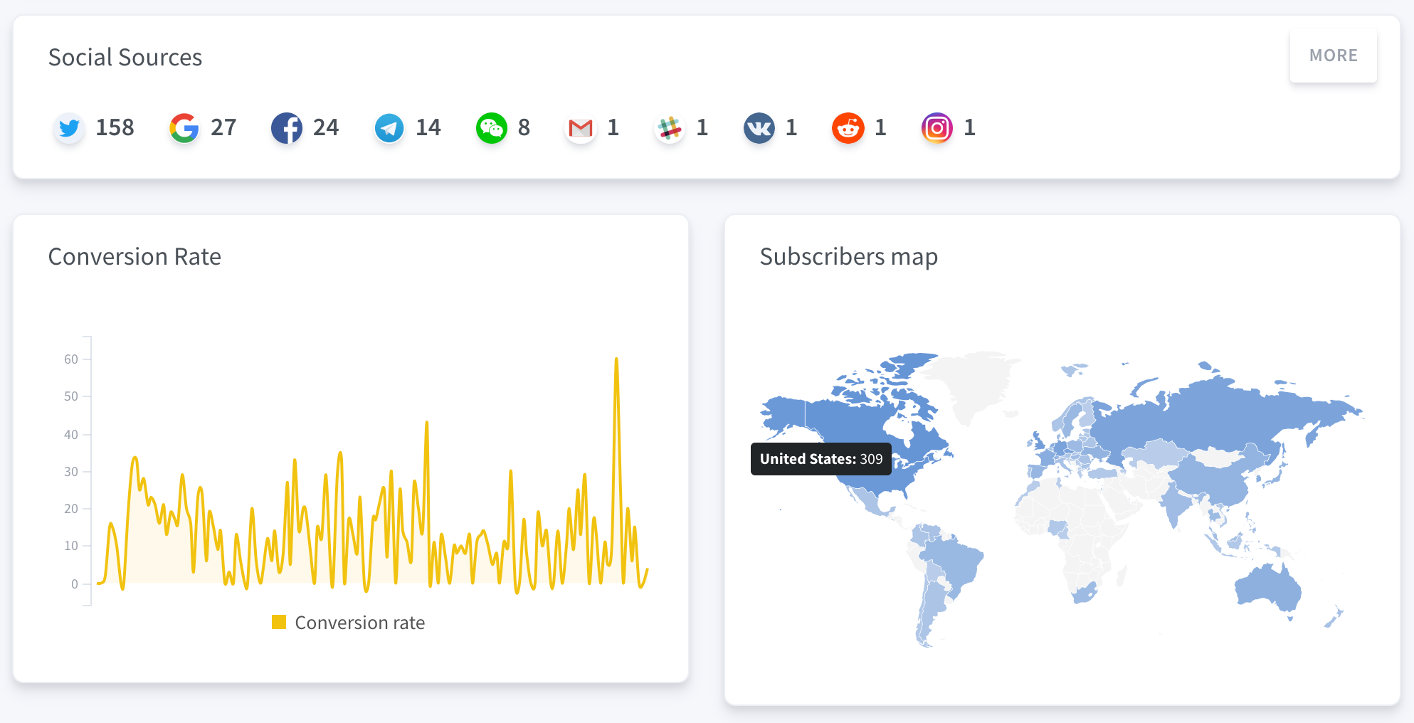The height and width of the screenshot is (723, 1414).
Task: Click the highest peak on Conversion Rate chart
Action: [x=617, y=359]
